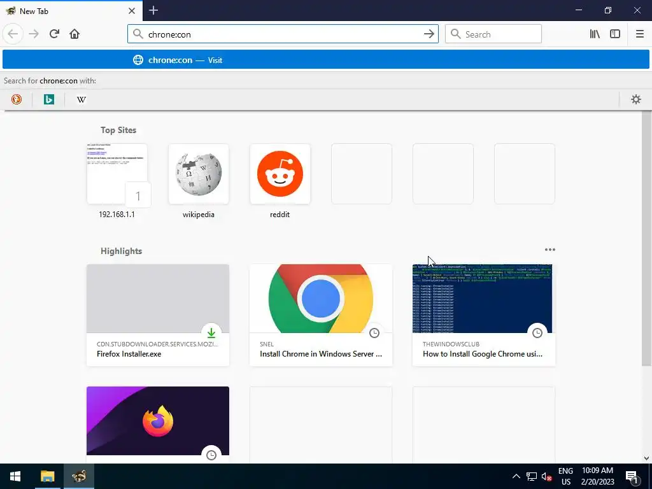Open the Library bookshelf icon
Viewport: 652px width, 489px height.
pyautogui.click(x=595, y=34)
